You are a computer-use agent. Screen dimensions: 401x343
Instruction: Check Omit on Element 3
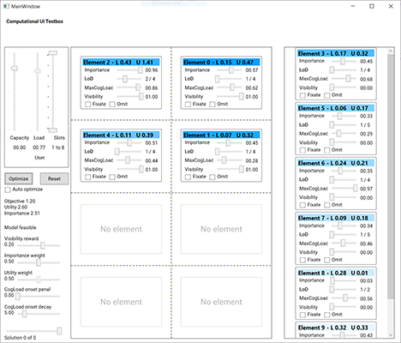coord(327,95)
